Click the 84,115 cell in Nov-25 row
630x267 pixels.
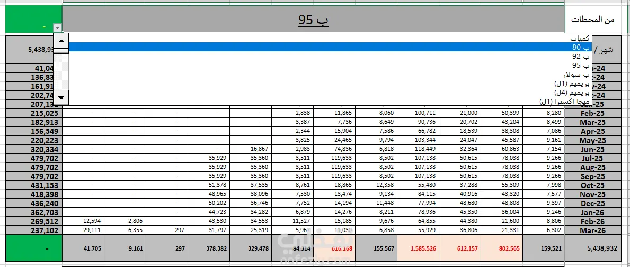[x=419, y=195]
